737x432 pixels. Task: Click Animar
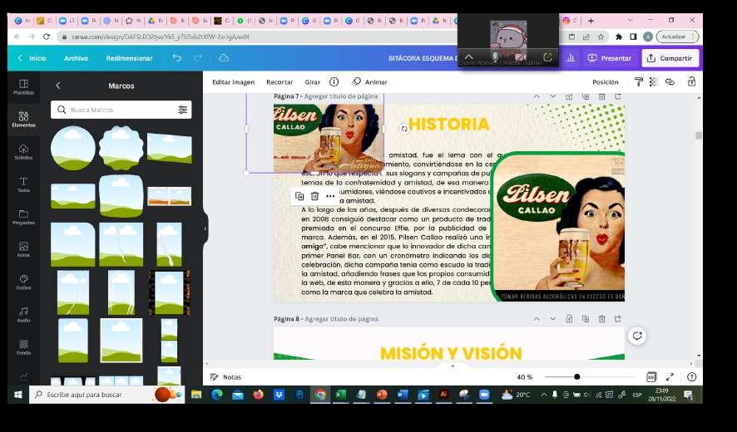point(370,81)
